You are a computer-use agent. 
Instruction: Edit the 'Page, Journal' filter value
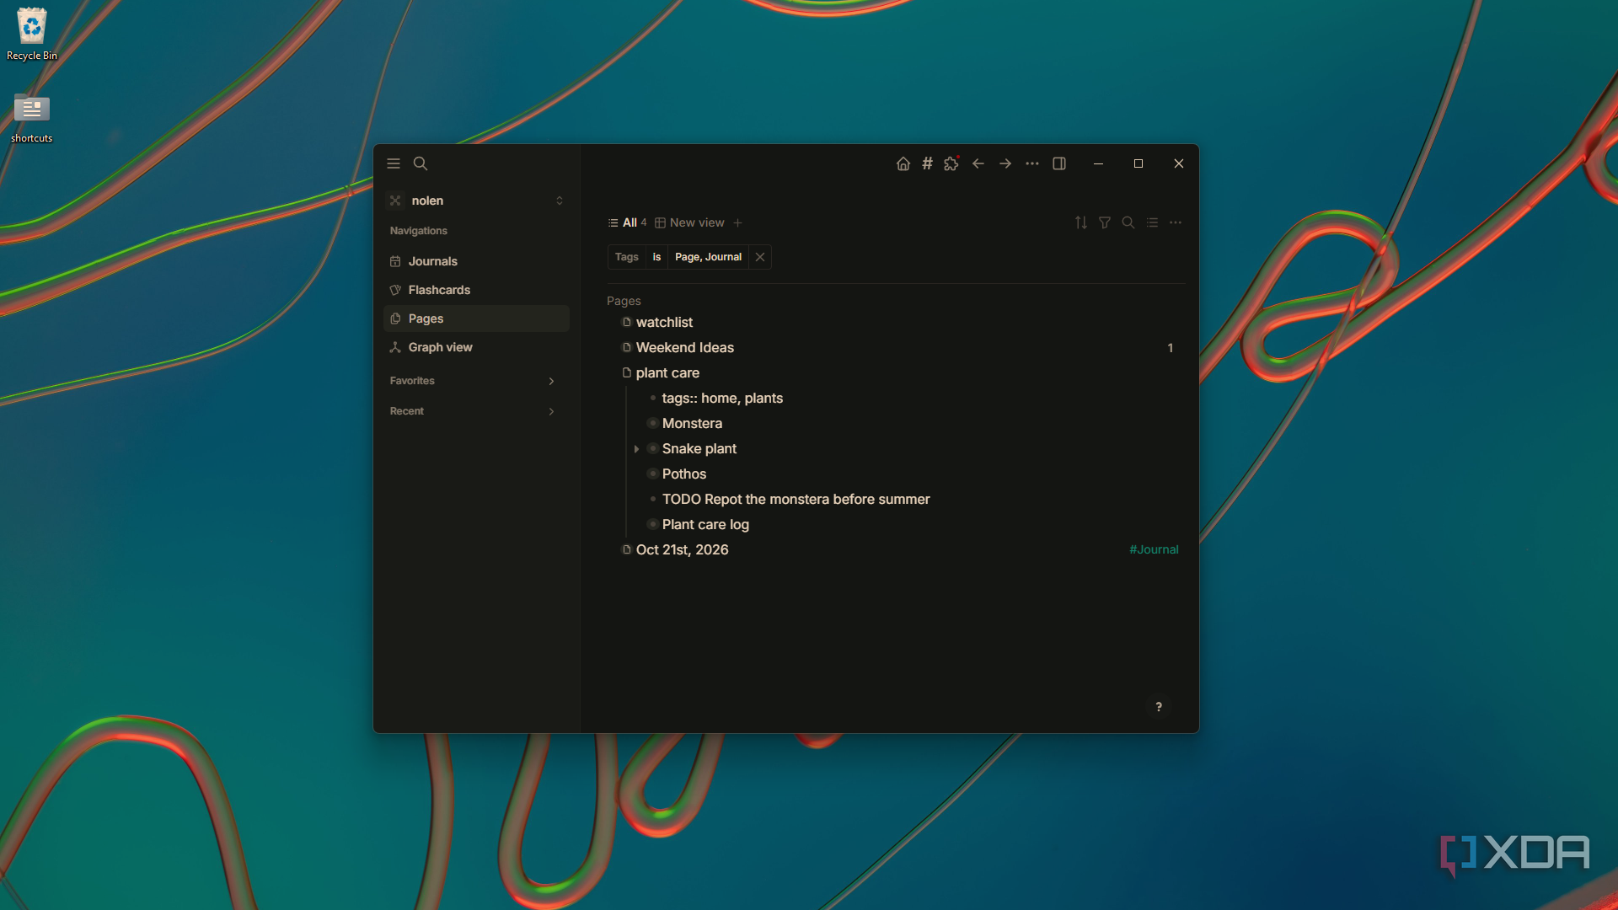(x=708, y=257)
